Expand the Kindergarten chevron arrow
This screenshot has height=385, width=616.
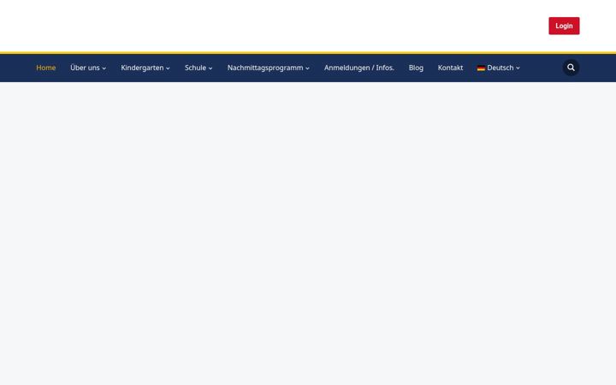pyautogui.click(x=168, y=68)
